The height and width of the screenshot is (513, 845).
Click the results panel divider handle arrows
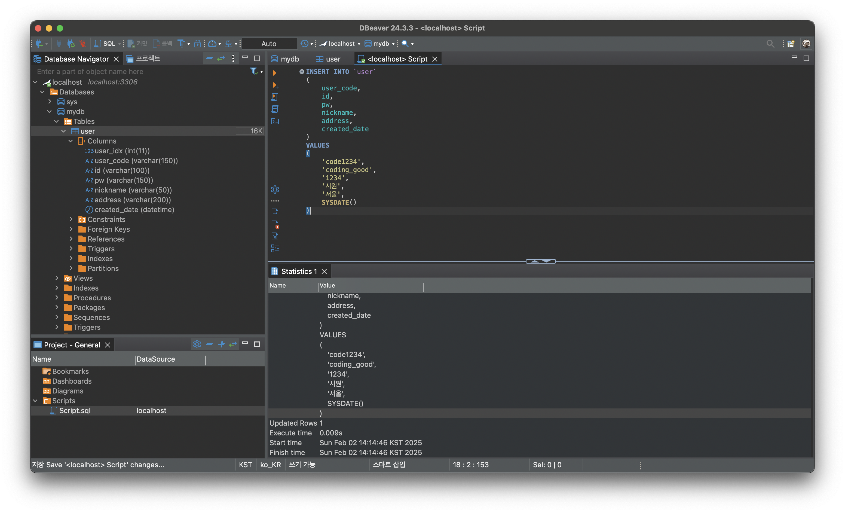click(541, 261)
